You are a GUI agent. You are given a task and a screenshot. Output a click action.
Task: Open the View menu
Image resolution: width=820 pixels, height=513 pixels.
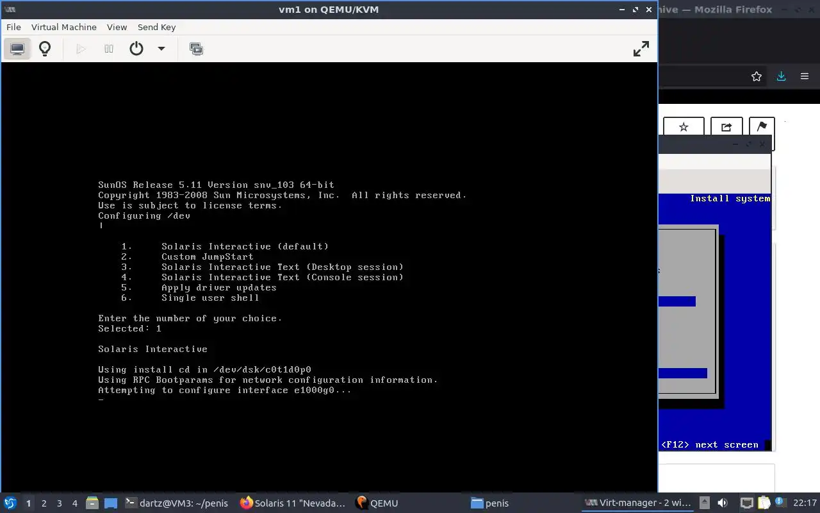pos(117,27)
